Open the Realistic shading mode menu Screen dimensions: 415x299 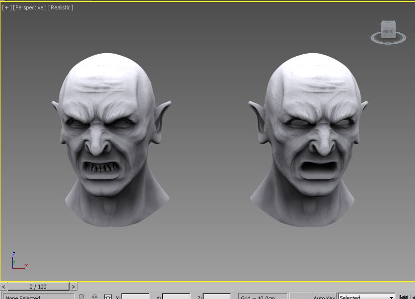coord(61,7)
